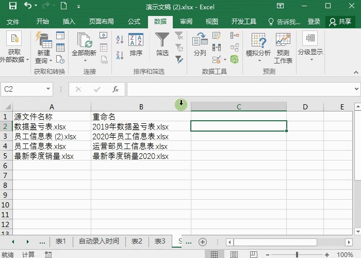Viewport: 361px width, 258px height.
Task: Sort ascending A to Z
Action: [120, 40]
